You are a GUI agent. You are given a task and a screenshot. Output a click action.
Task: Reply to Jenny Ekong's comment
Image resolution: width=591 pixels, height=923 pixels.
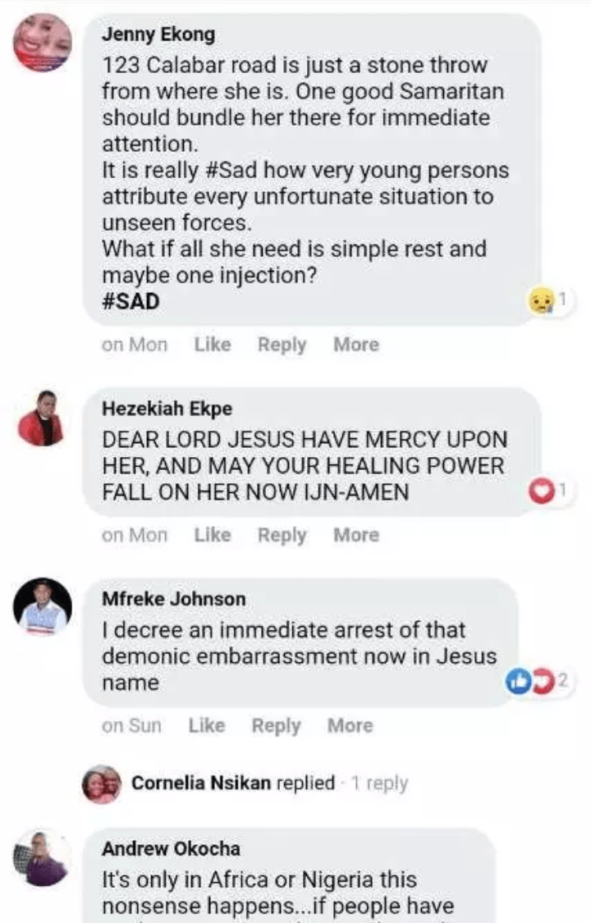(x=282, y=345)
